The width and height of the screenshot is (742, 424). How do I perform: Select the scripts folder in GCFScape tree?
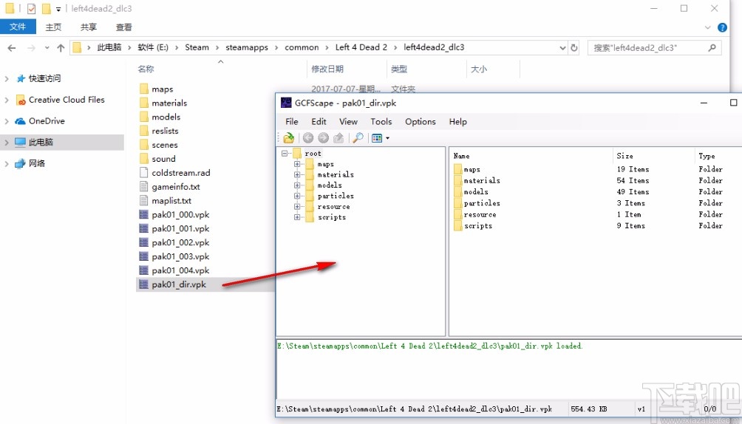click(x=332, y=217)
